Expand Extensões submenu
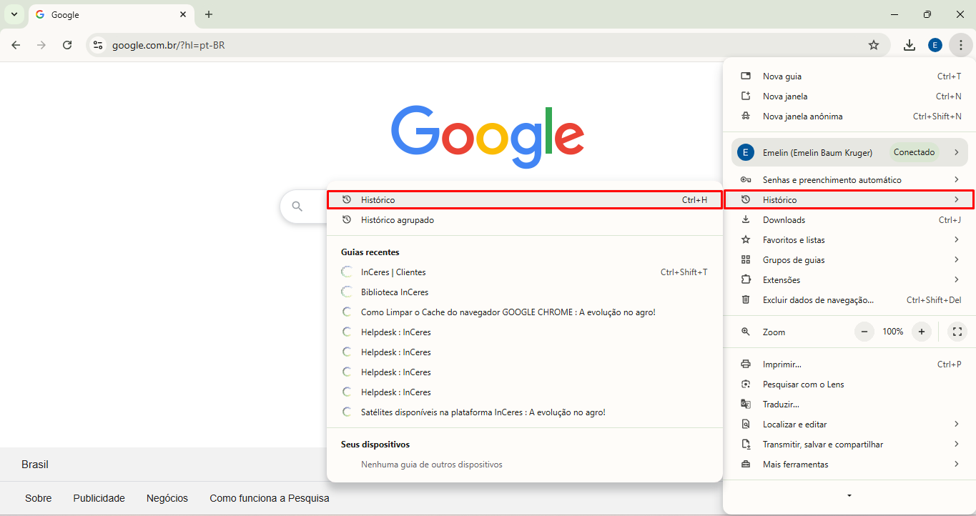The height and width of the screenshot is (516, 976). (849, 280)
